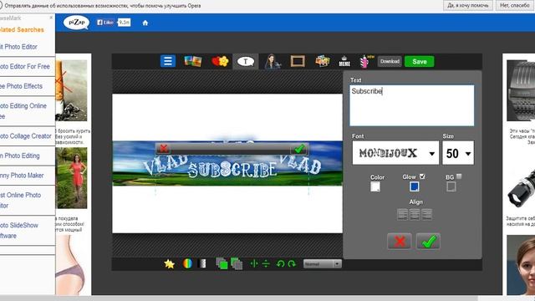Viewport: 535px width, 301px height.
Task: Click the star effects icon in bottom toolbar
Action: coord(169,264)
